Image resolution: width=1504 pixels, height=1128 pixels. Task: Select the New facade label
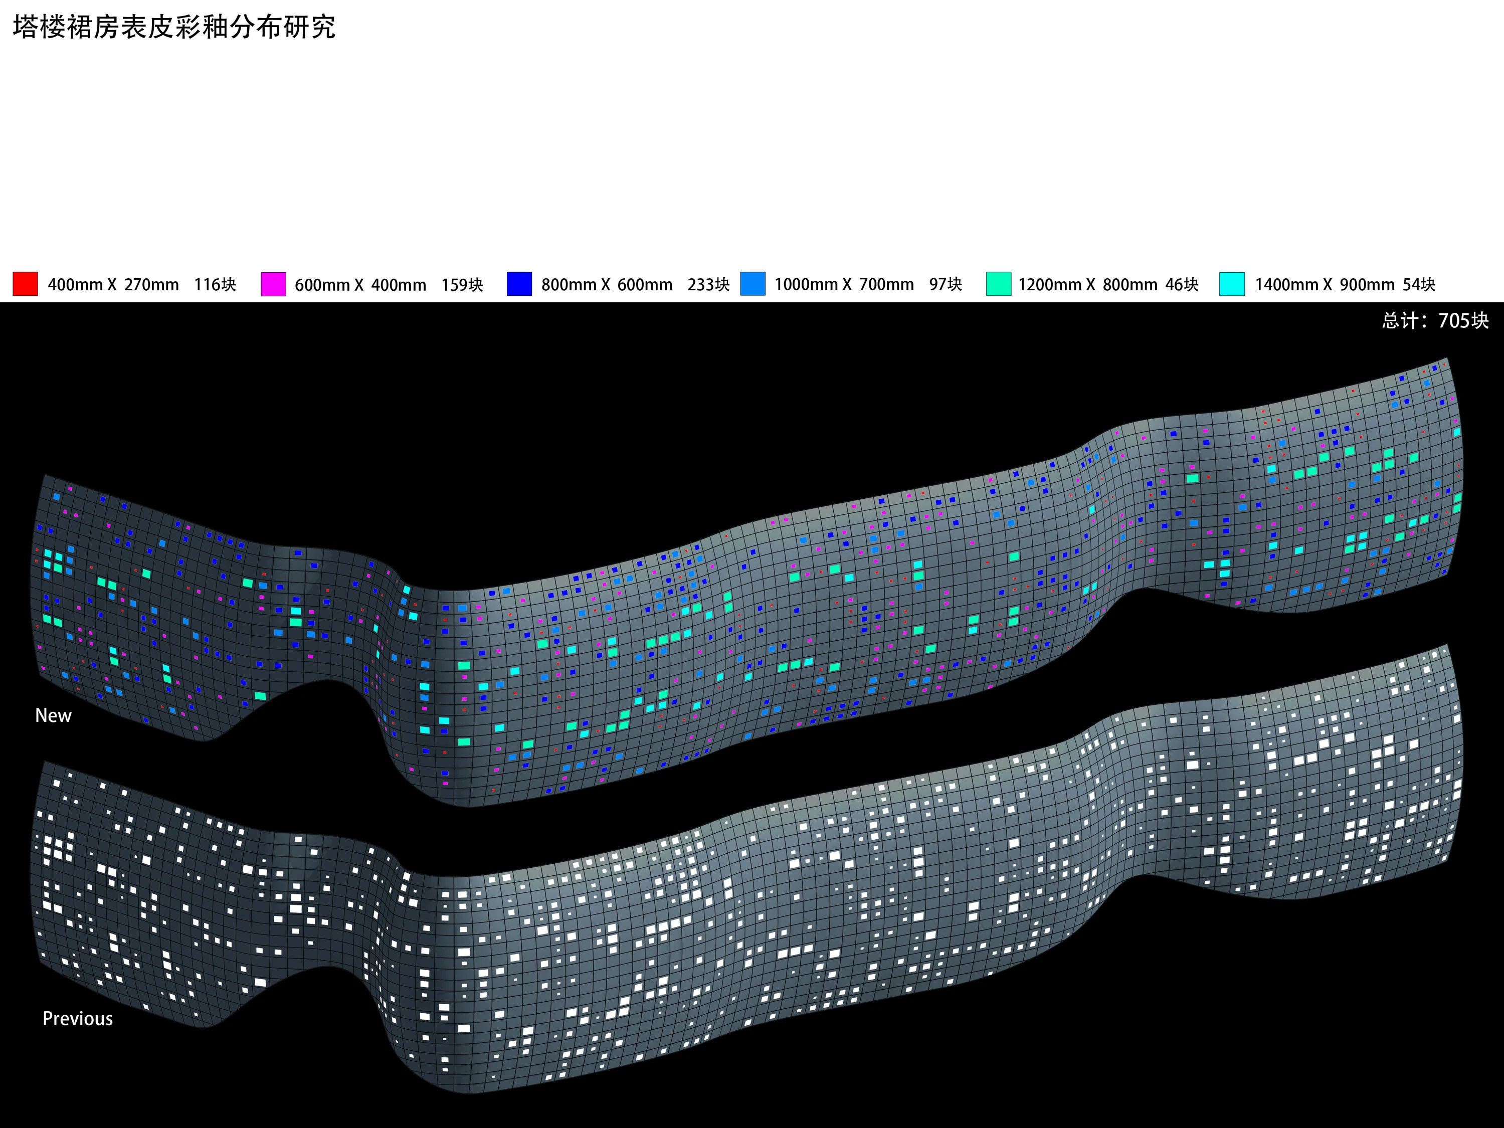pos(53,715)
